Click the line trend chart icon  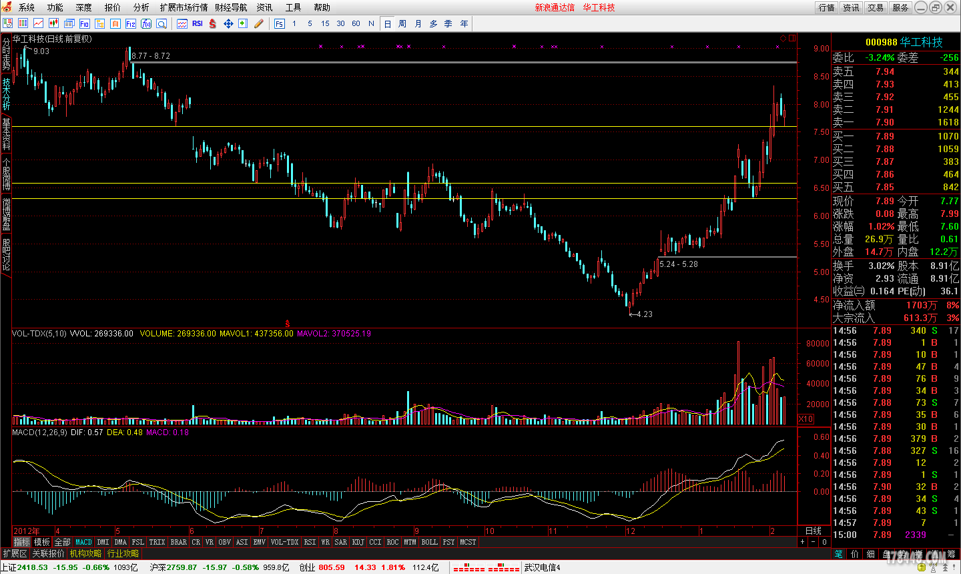(39, 23)
